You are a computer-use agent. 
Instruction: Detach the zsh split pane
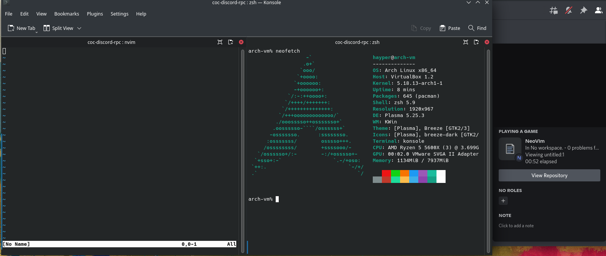pos(476,42)
